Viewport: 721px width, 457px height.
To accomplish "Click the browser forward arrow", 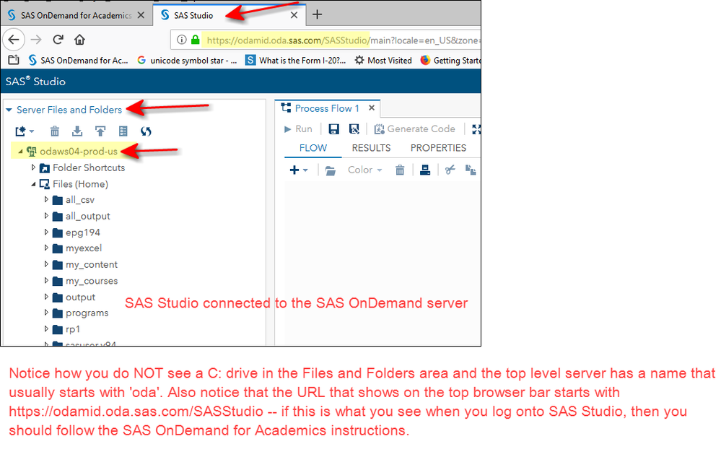I will (36, 40).
